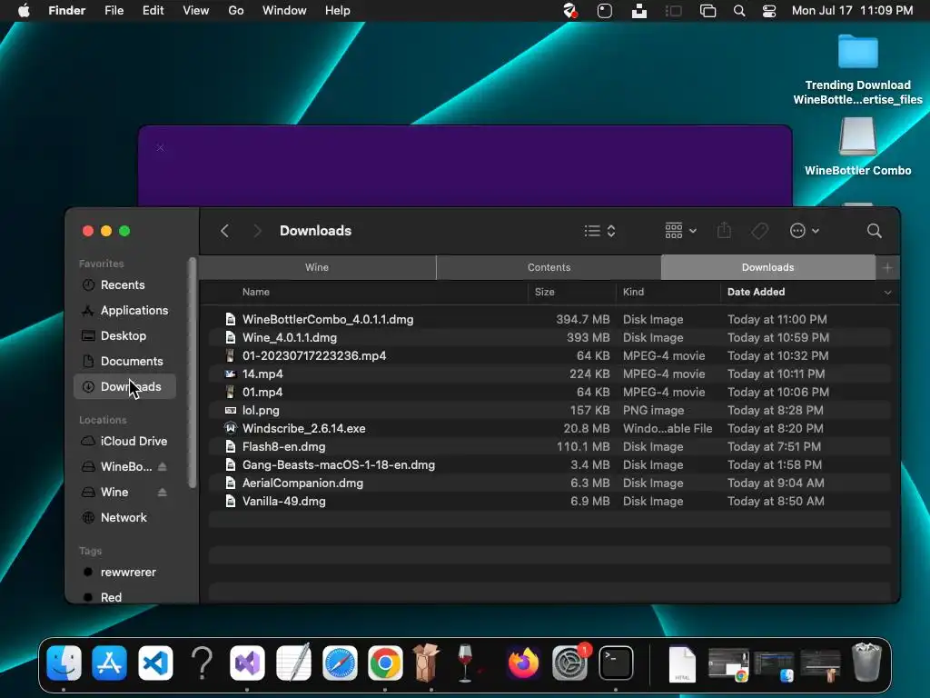Select WineBottlerCombo_4.0.1.1.dmg file

[x=549, y=319]
